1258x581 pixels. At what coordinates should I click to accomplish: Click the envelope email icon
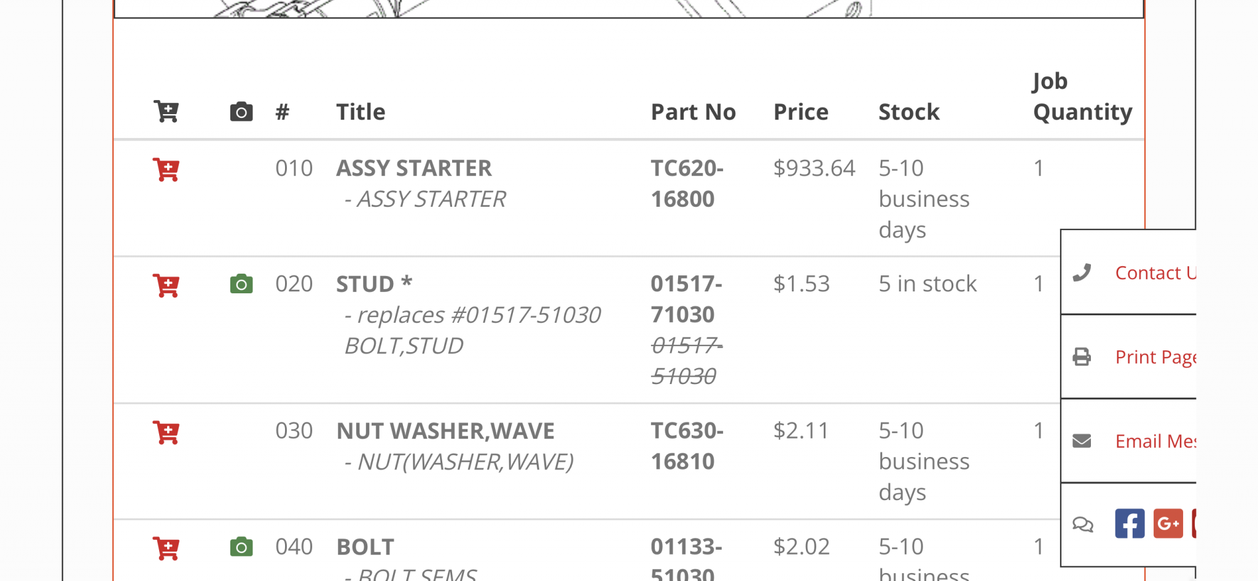[x=1082, y=441]
